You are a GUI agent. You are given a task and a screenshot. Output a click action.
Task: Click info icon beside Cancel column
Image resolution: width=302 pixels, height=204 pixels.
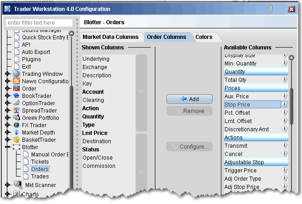click(x=285, y=154)
